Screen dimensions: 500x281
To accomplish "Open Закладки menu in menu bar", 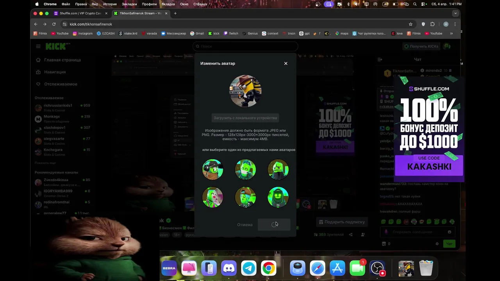I will [x=129, y=4].
